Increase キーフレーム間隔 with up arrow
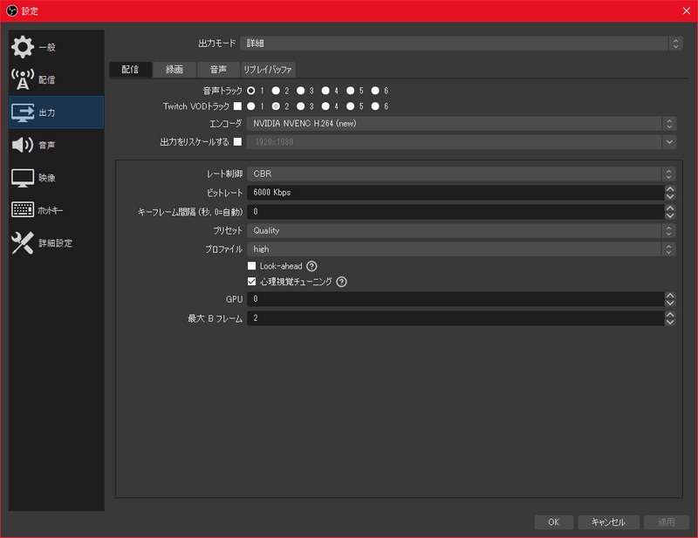The image size is (698, 538). pyautogui.click(x=670, y=208)
